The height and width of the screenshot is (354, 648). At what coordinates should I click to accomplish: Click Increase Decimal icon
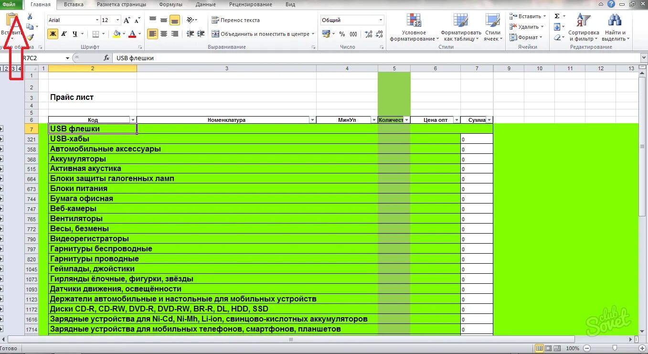pos(368,34)
